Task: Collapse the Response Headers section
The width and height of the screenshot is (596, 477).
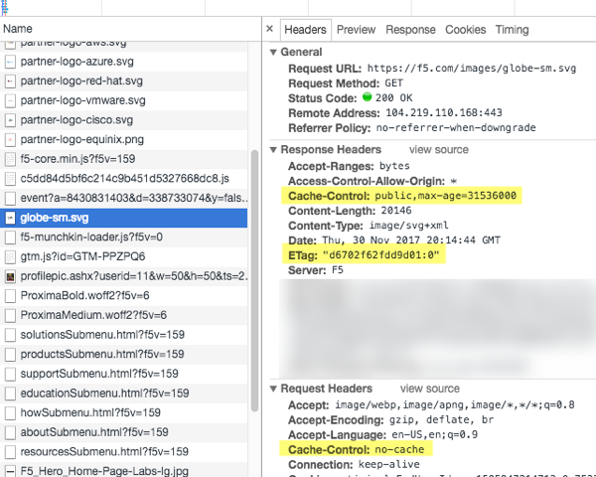Action: tap(273, 150)
